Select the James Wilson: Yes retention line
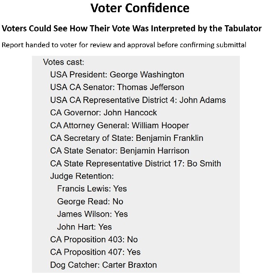 [x=92, y=214]
